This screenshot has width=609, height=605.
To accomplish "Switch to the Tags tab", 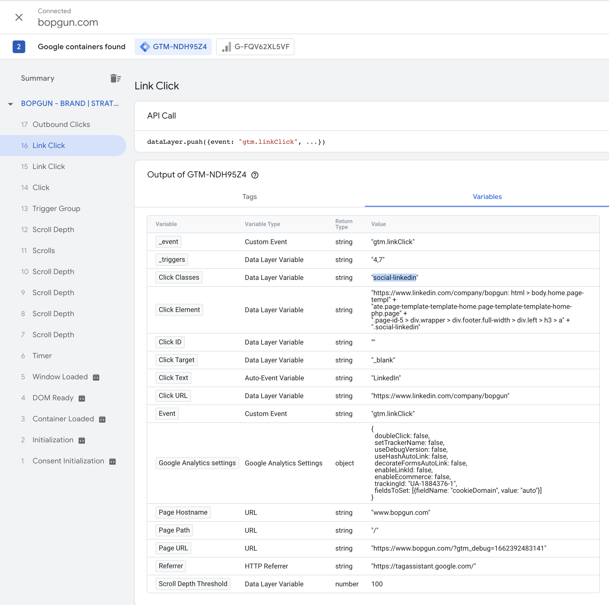I will pyautogui.click(x=249, y=197).
